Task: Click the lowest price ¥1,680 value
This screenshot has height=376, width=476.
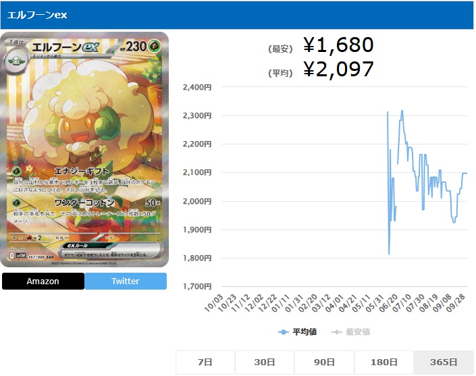Action: pos(338,45)
